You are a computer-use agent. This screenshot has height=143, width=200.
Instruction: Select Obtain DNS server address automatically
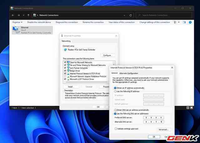[115, 110]
